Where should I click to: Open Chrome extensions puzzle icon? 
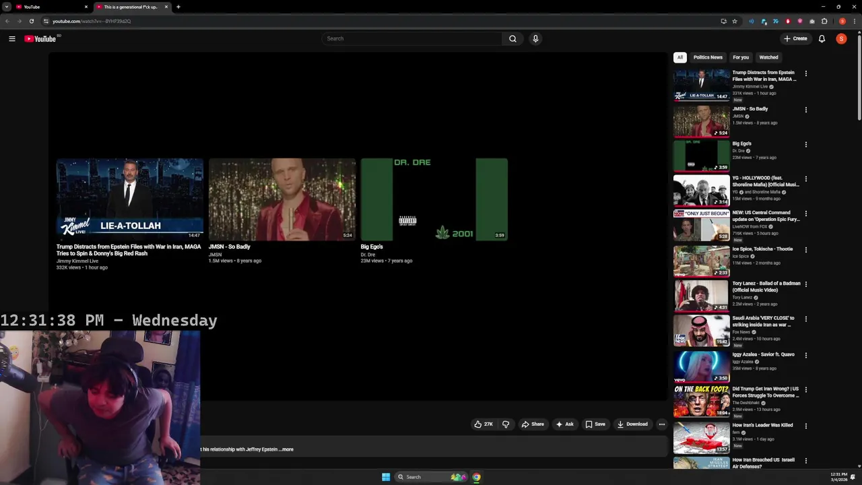click(824, 21)
